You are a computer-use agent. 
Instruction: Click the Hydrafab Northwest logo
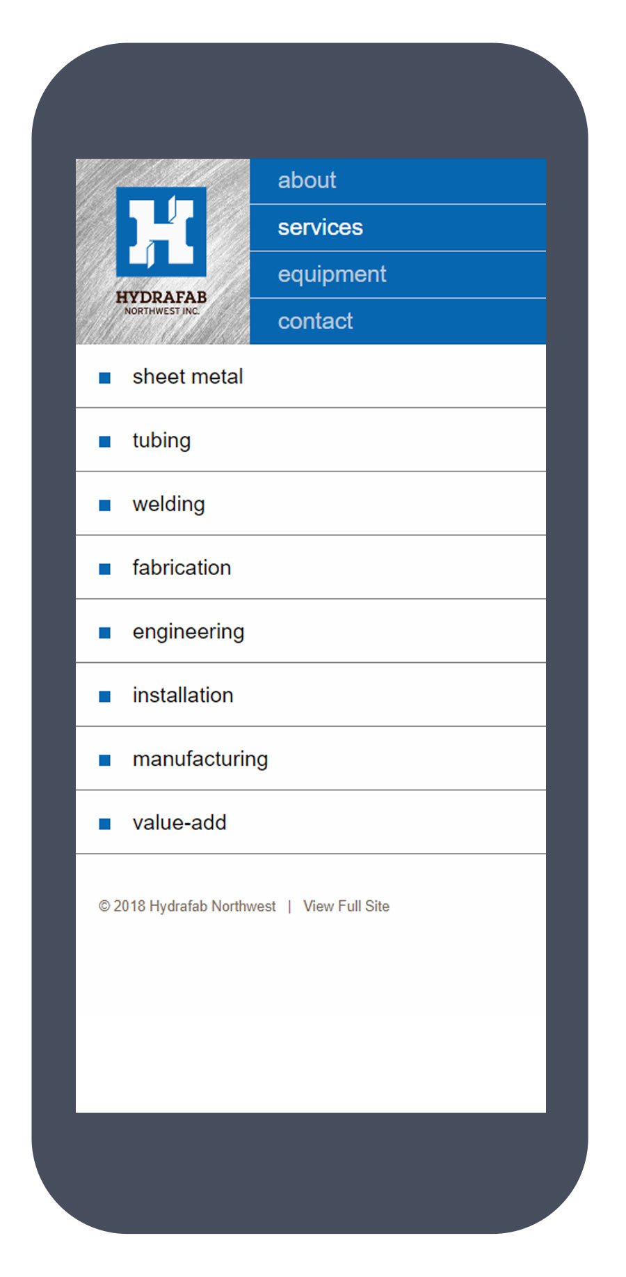click(162, 251)
